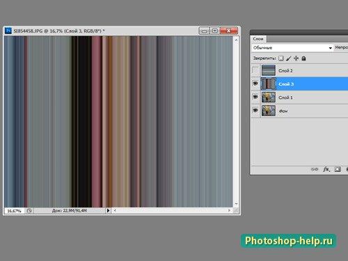The image size is (348, 261).
Task: Click the horizontal scrollbar right arrow
Action: pos(229,210)
